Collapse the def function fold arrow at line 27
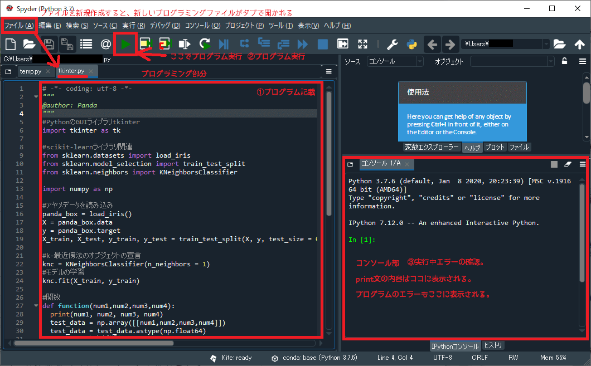This screenshot has width=591, height=366. pos(36,306)
